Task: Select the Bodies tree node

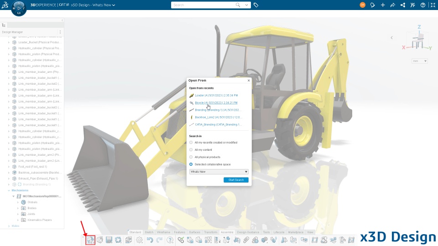Action: click(x=32, y=208)
